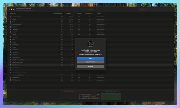This screenshot has height=108, width=180.
Task: Sort by the Utente column header
Action: coord(99,14)
